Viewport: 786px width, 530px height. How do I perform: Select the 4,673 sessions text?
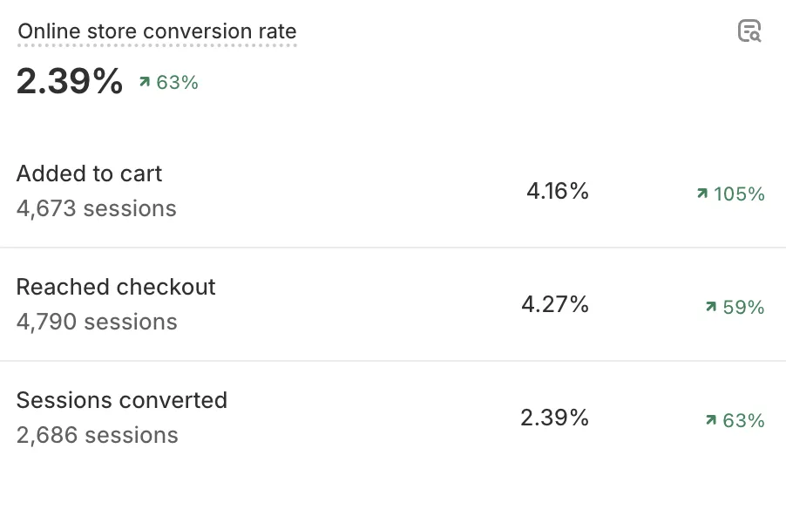click(x=96, y=208)
